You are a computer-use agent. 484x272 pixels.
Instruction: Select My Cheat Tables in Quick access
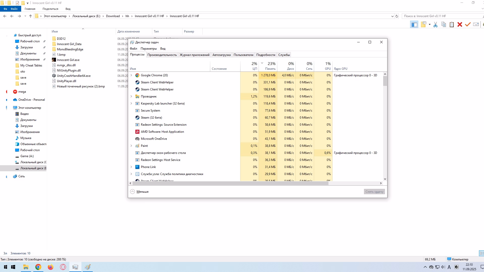[31, 65]
